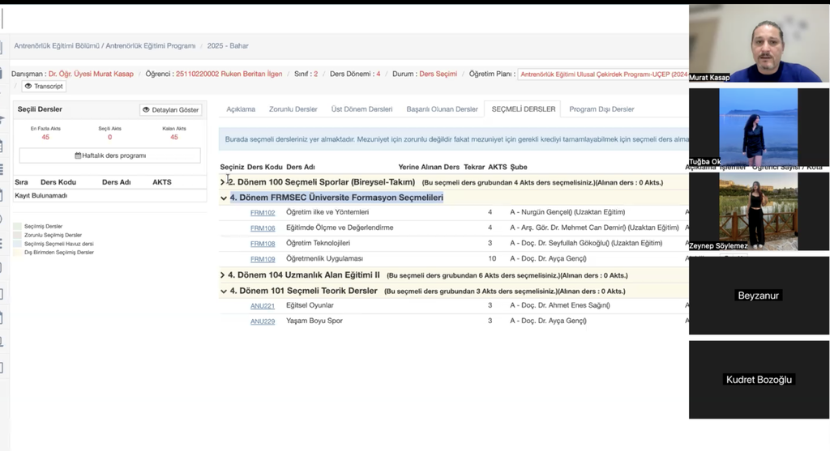This screenshot has height=451, width=830.
Task: Select the Üst Dönem Dersleri tab
Action: point(362,109)
